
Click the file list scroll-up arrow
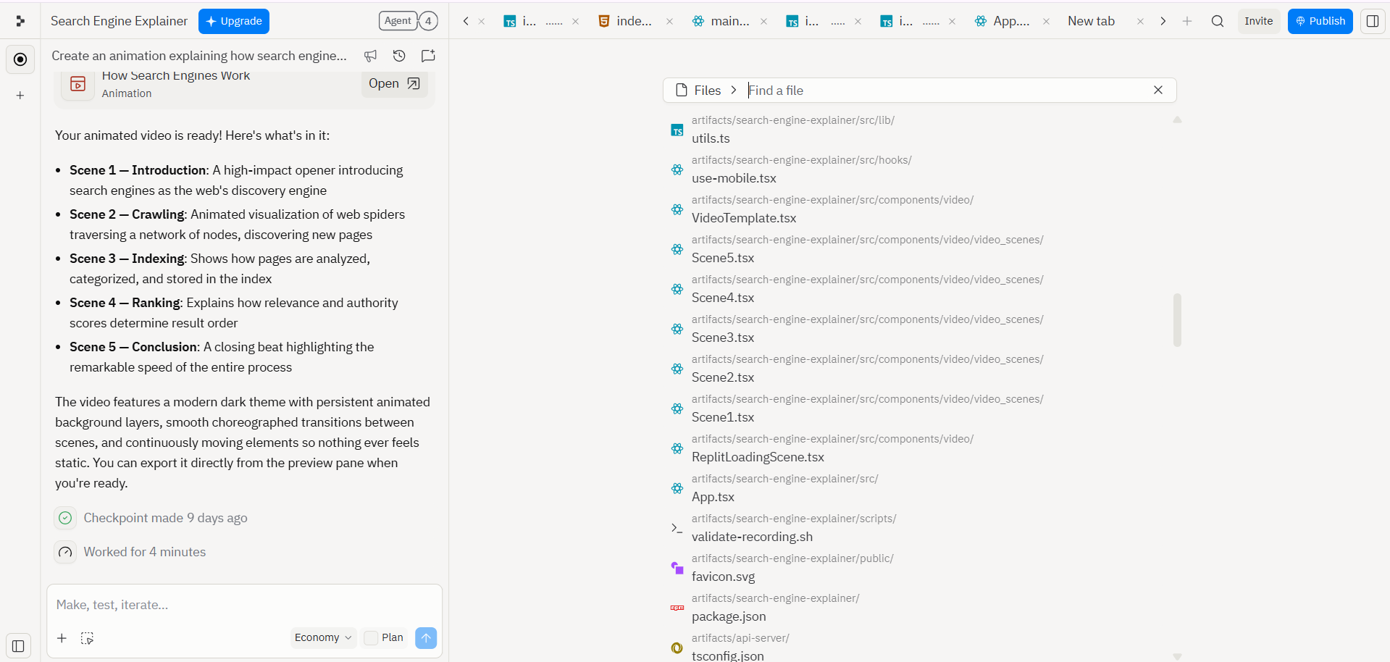tap(1177, 120)
